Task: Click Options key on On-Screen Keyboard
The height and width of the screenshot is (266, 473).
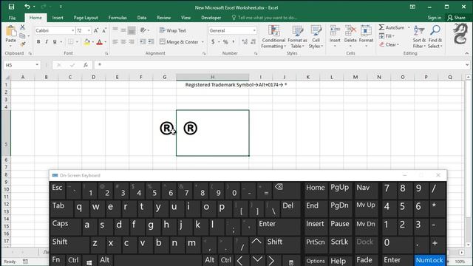Action: [316, 261]
